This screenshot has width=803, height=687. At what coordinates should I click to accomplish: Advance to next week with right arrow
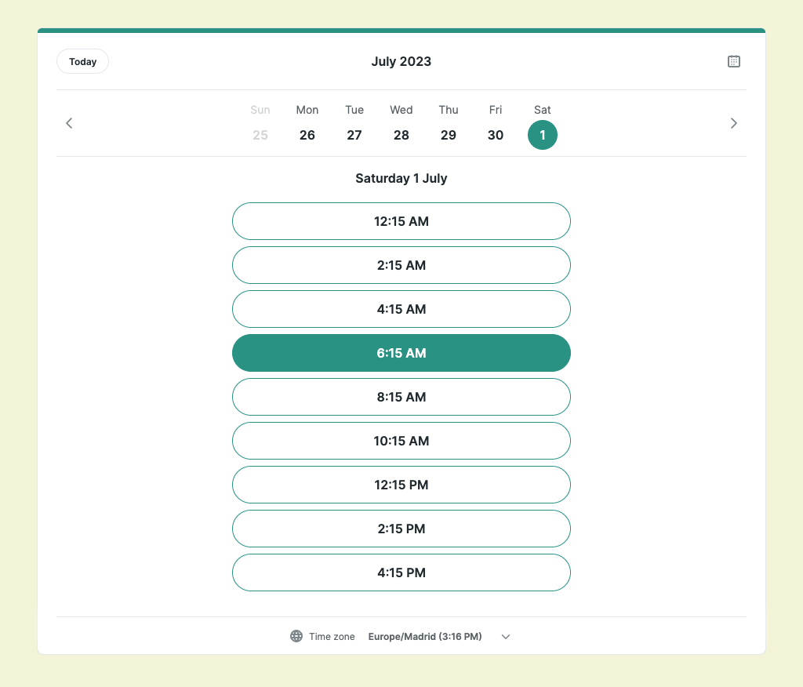click(x=733, y=123)
